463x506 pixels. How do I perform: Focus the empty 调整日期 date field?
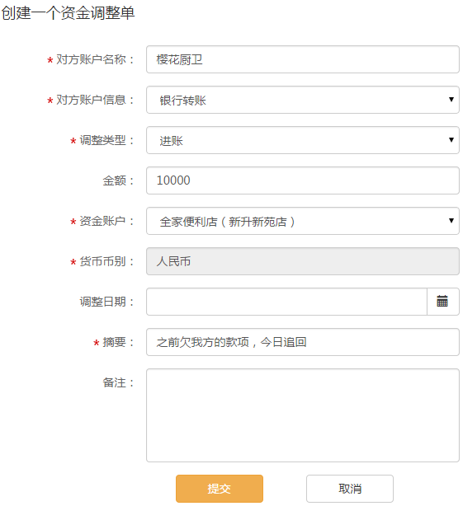(x=286, y=302)
